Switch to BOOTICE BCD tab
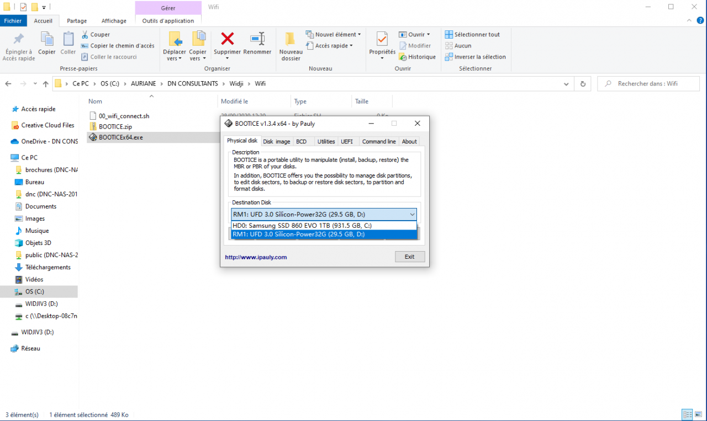The image size is (707, 421). point(301,141)
